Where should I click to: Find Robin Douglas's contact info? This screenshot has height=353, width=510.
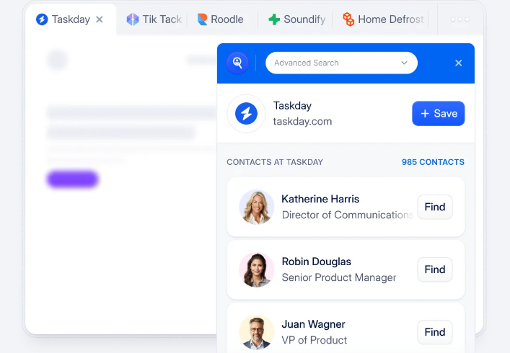point(435,269)
